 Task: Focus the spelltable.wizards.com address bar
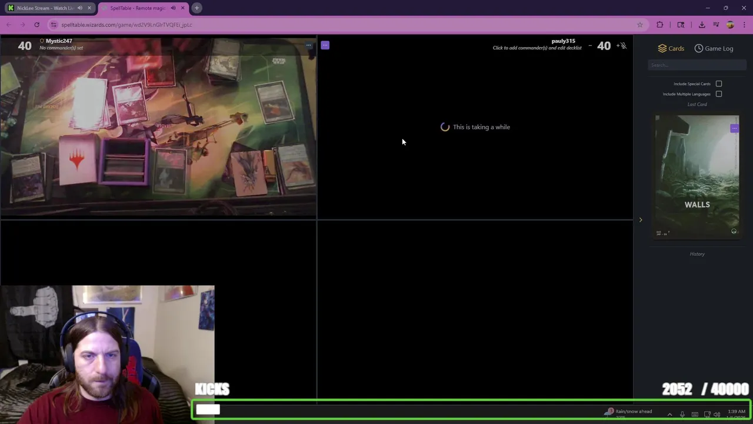click(x=347, y=25)
